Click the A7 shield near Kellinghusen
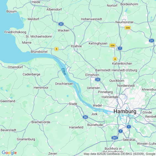 click(120, 48)
